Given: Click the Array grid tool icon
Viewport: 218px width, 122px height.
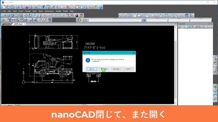Looking at the screenshot, I should [21, 16].
